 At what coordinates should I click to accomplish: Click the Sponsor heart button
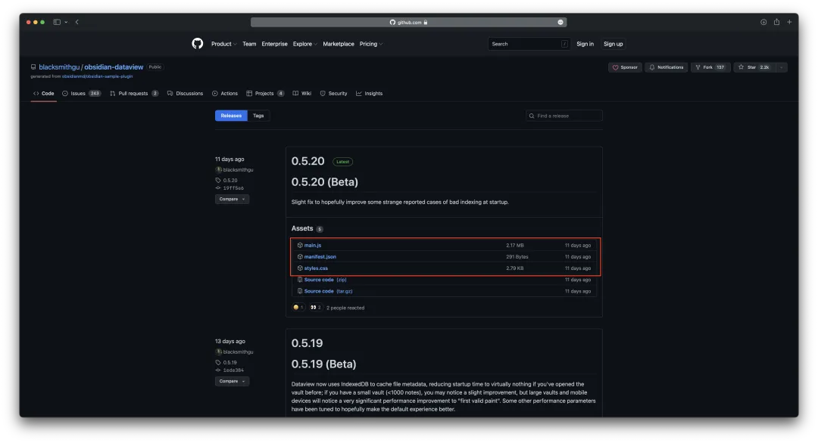[x=625, y=67]
